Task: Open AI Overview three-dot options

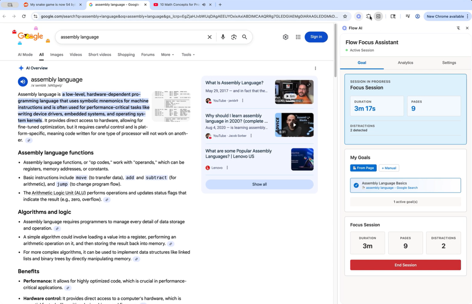Action: (315, 68)
